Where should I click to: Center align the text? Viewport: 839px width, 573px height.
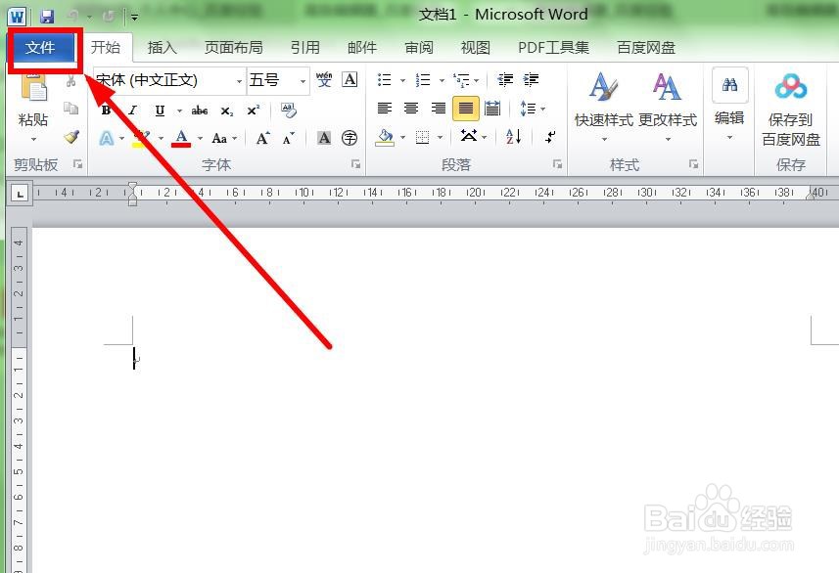pyautogui.click(x=411, y=109)
